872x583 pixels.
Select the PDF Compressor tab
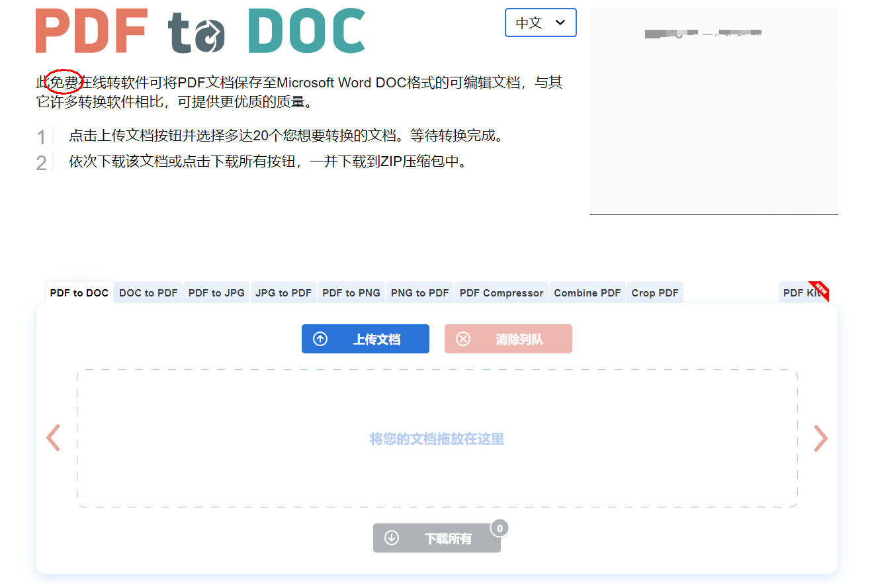coord(501,292)
